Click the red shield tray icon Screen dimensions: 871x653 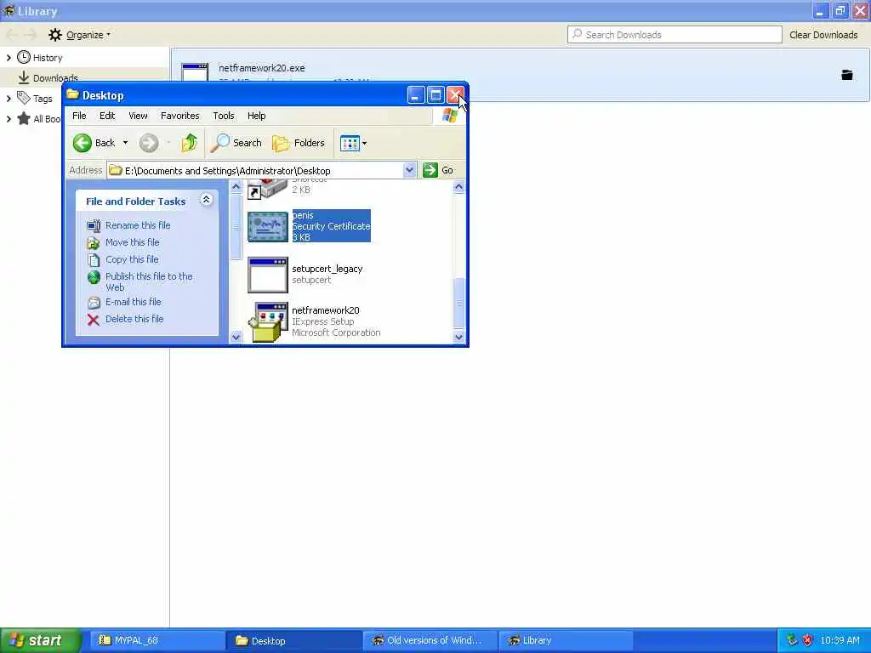(808, 640)
